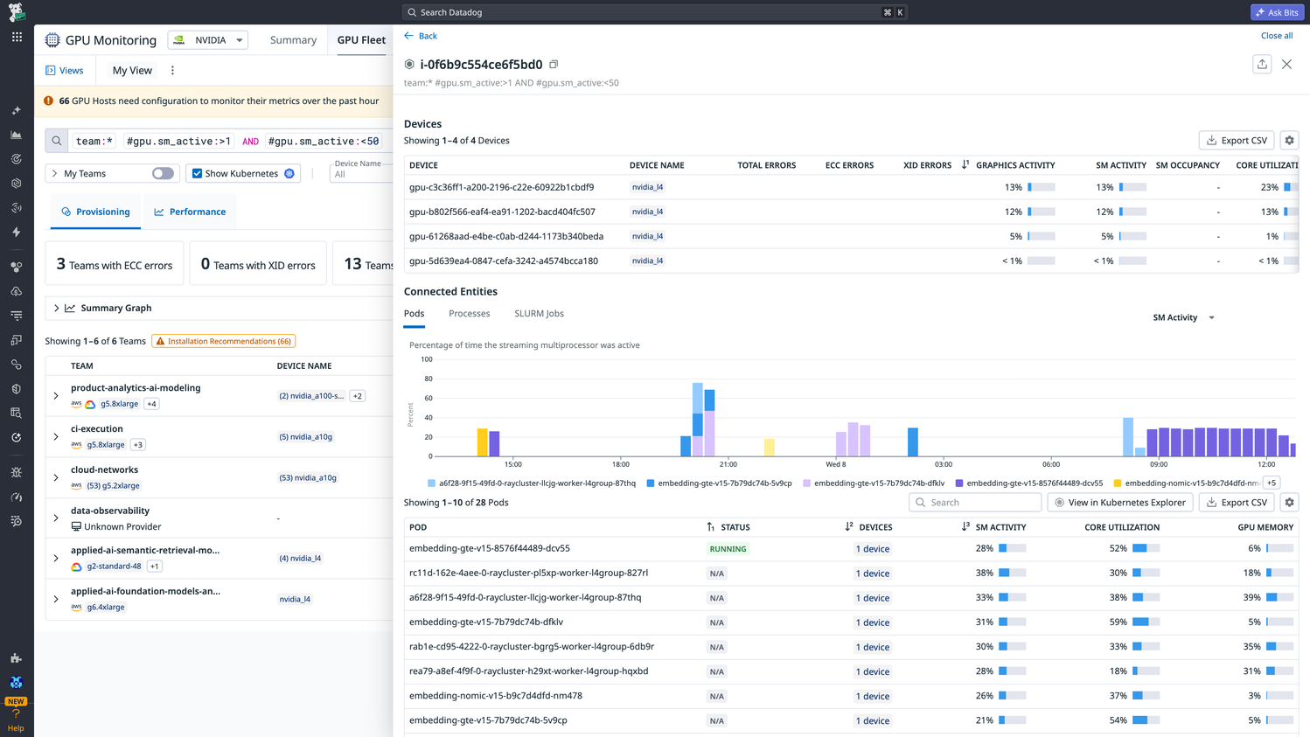Expand the Summary Graph section
This screenshot has height=737, width=1310.
click(x=57, y=309)
